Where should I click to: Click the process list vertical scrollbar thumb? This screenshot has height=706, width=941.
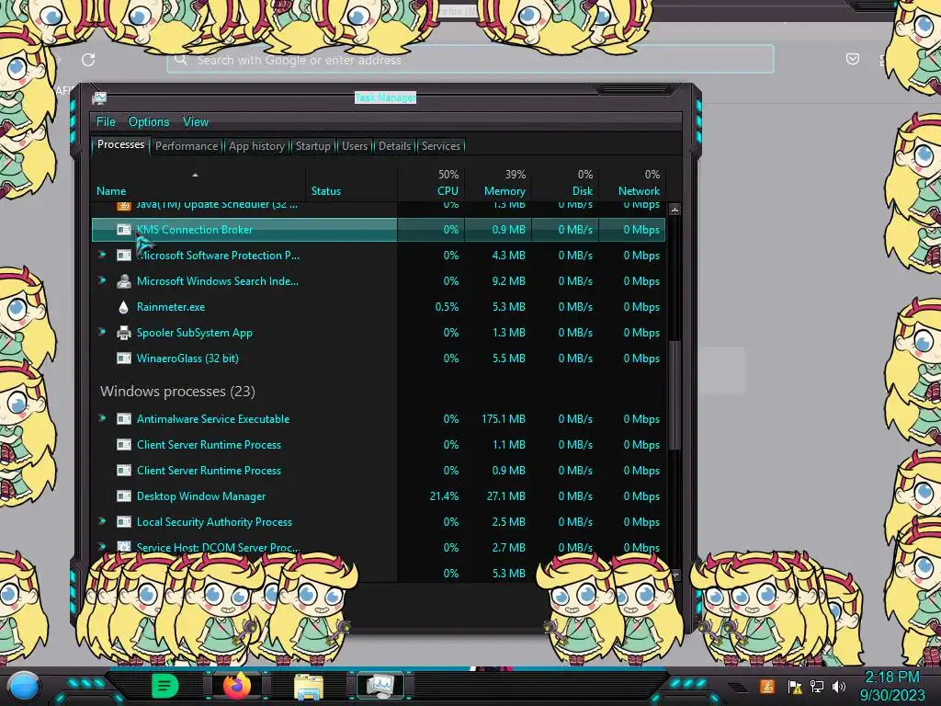[675, 395]
